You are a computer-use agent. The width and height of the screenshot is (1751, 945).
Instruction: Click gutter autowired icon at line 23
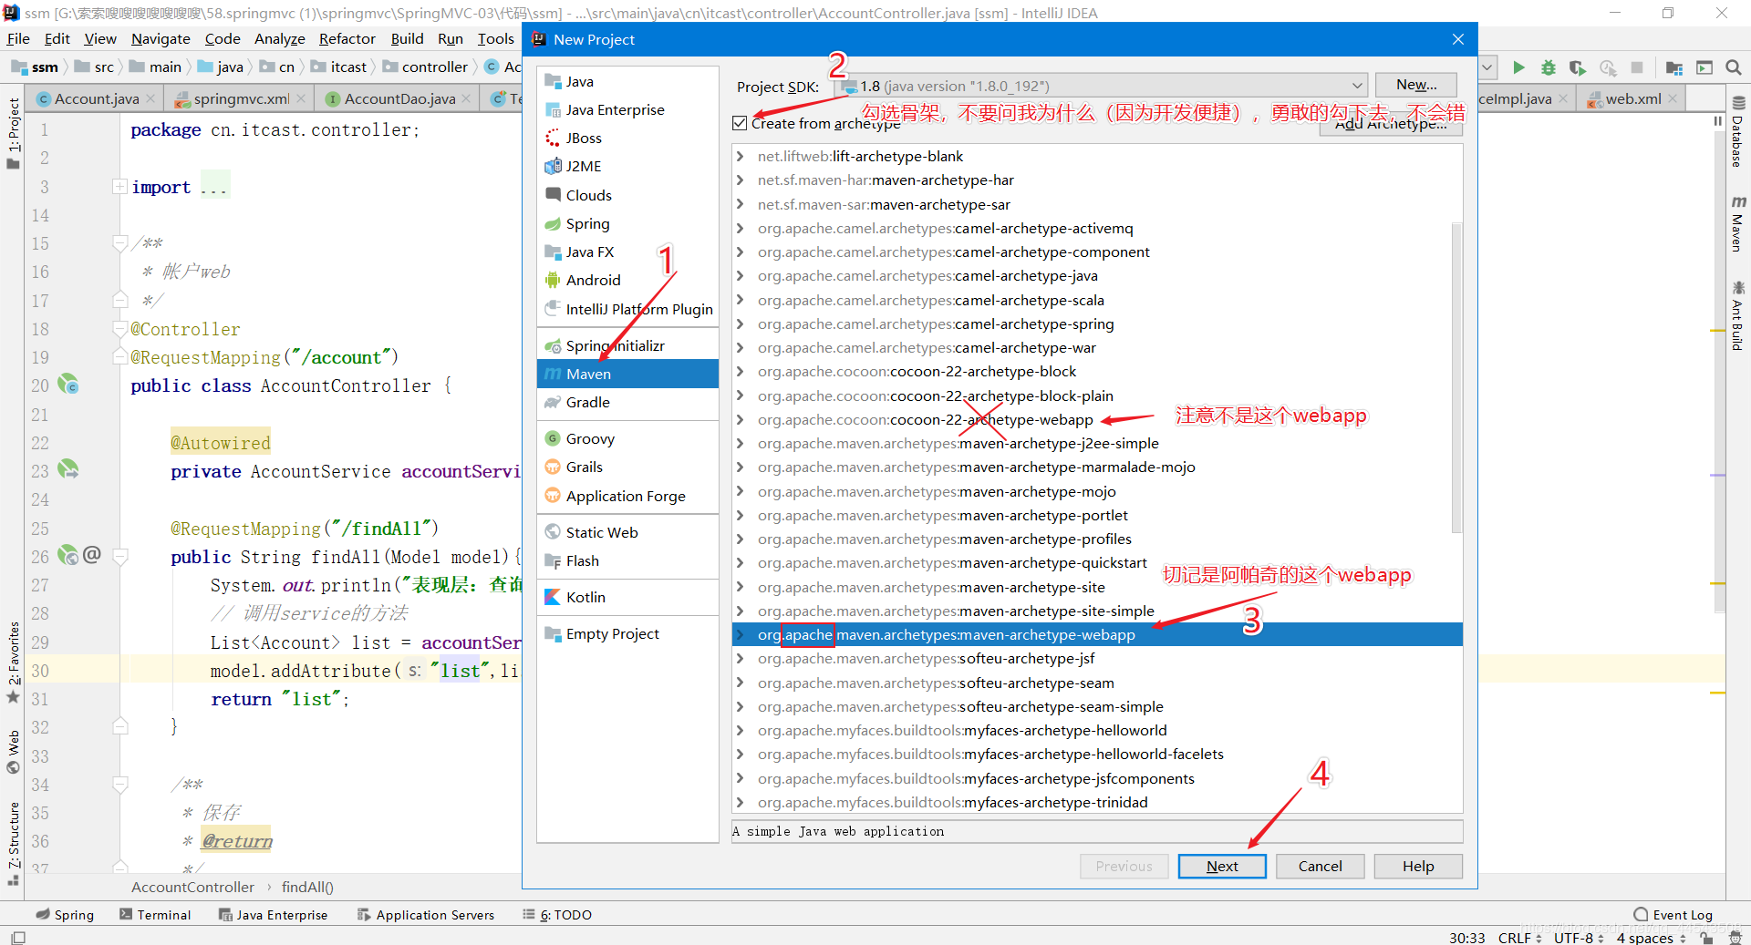68,470
